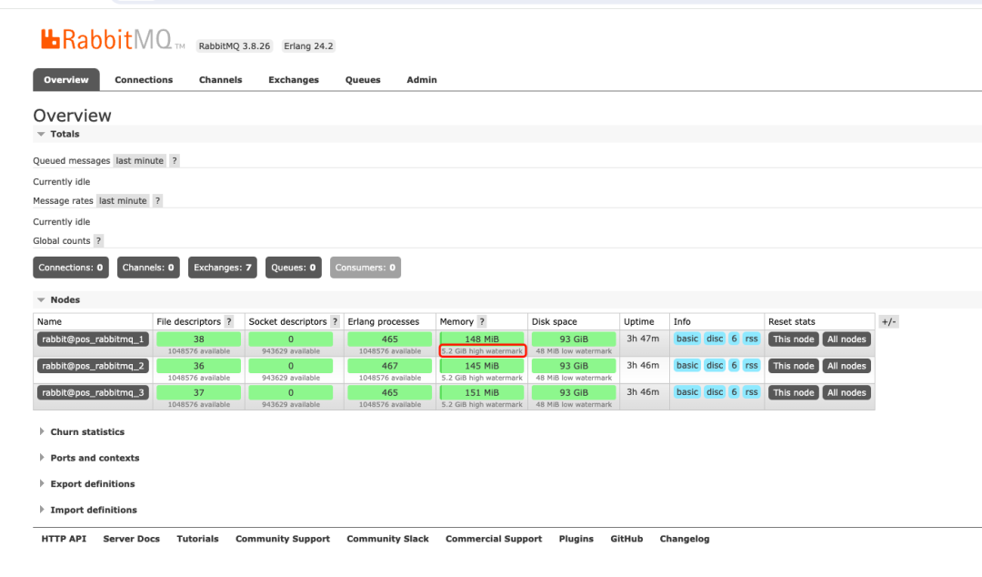
Task: Open help for Message rates
Action: pos(158,201)
